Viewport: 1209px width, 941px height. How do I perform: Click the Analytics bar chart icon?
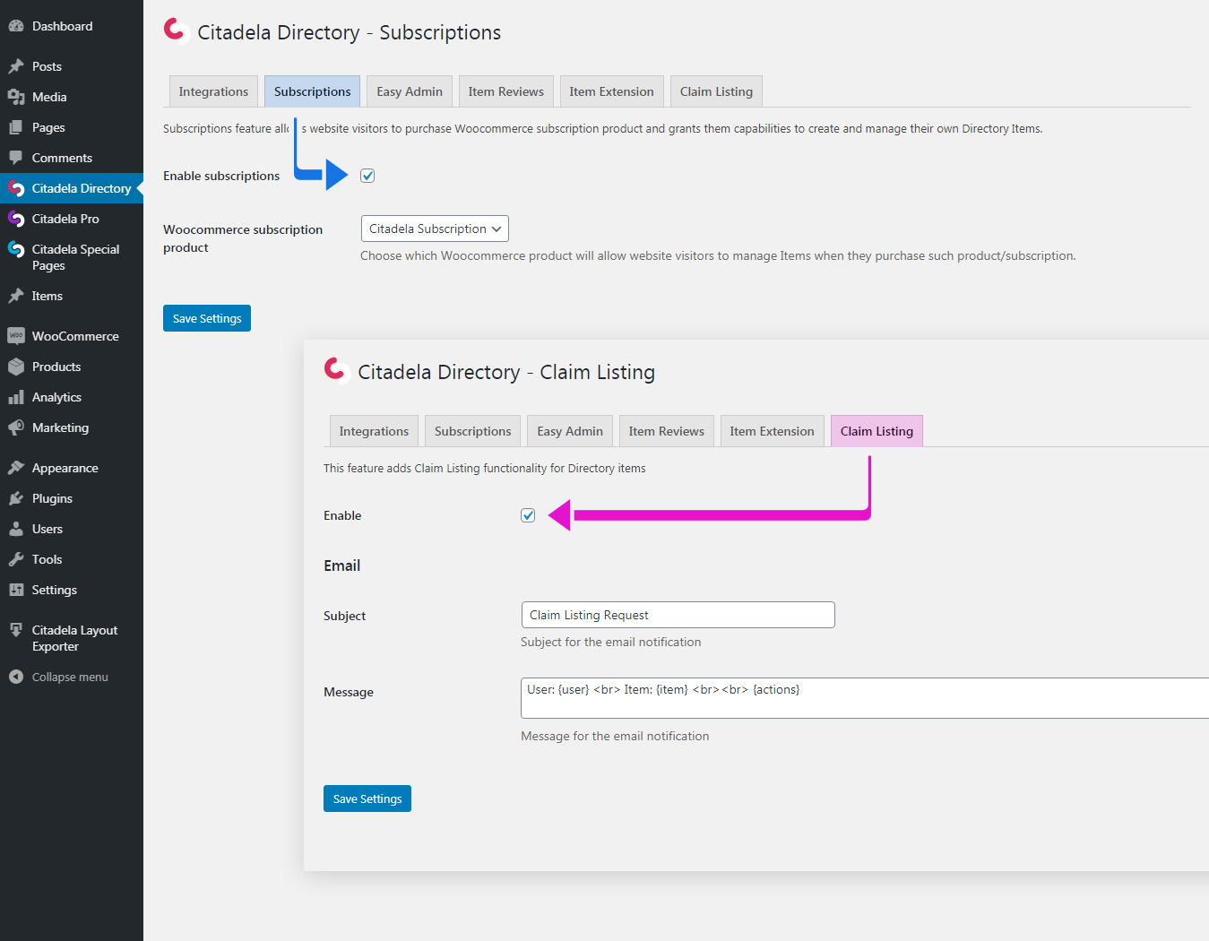click(16, 397)
